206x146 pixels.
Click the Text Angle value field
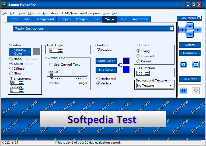(x=54, y=51)
